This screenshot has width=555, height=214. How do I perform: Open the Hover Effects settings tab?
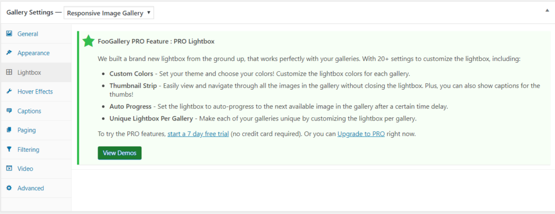click(x=36, y=91)
